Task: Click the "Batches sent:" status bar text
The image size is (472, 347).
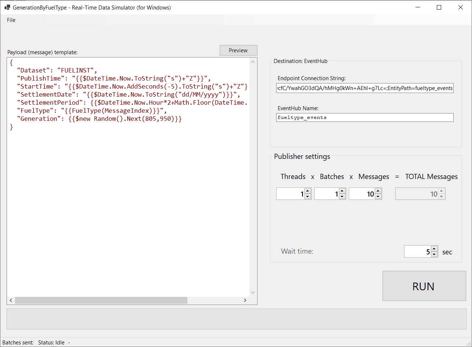Action: (18, 343)
